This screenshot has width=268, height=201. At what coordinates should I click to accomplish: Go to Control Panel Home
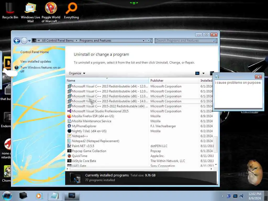(35, 52)
